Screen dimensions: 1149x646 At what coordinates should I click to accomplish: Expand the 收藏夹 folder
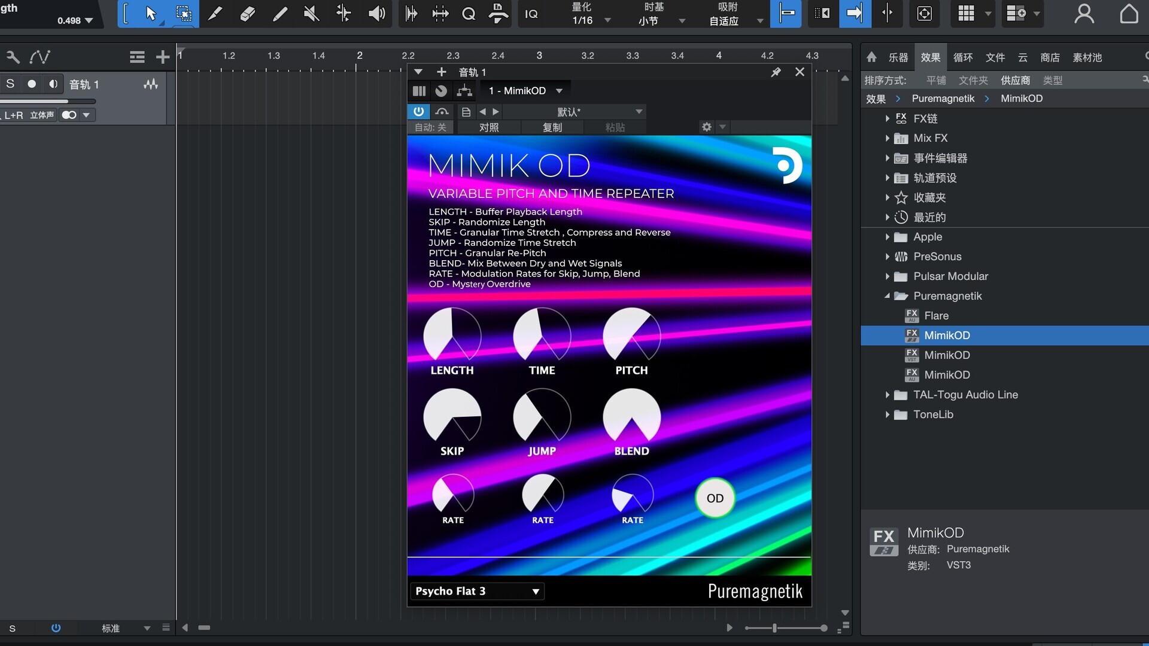click(887, 197)
